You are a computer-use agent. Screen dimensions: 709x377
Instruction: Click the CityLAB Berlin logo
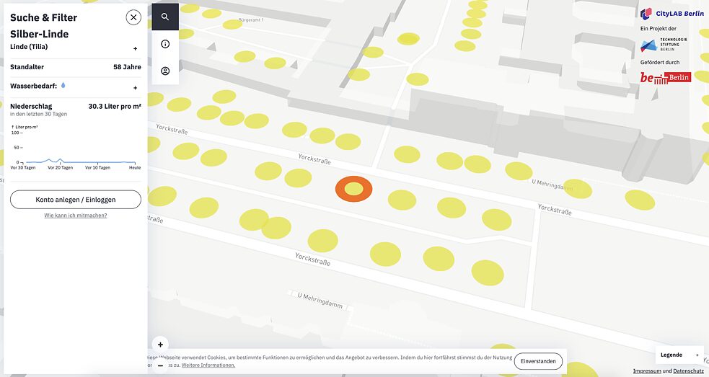point(671,14)
